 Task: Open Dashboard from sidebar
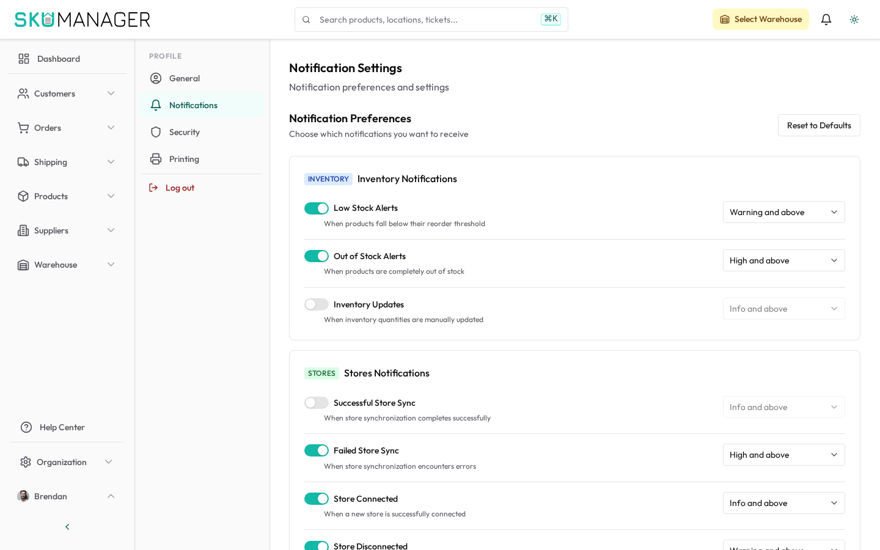pyautogui.click(x=67, y=59)
